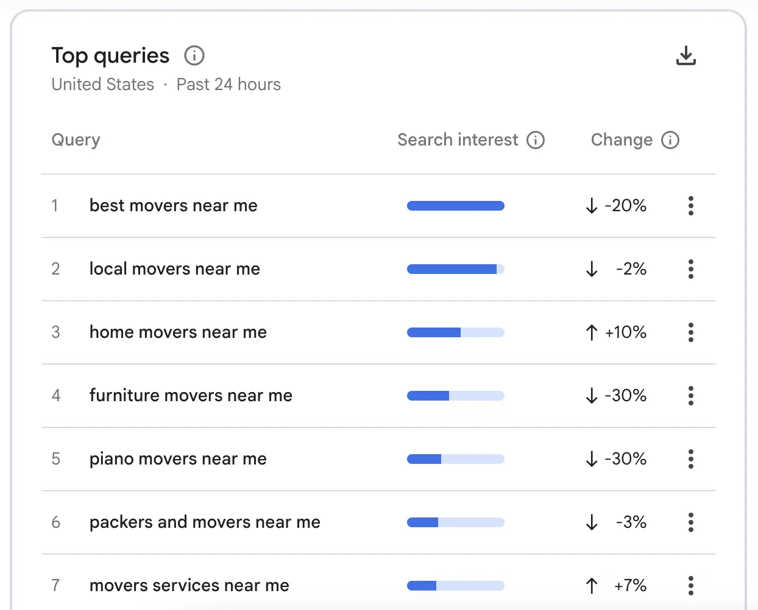758x610 pixels.
Task: Click the search interest bar for piano movers
Action: [x=456, y=459]
